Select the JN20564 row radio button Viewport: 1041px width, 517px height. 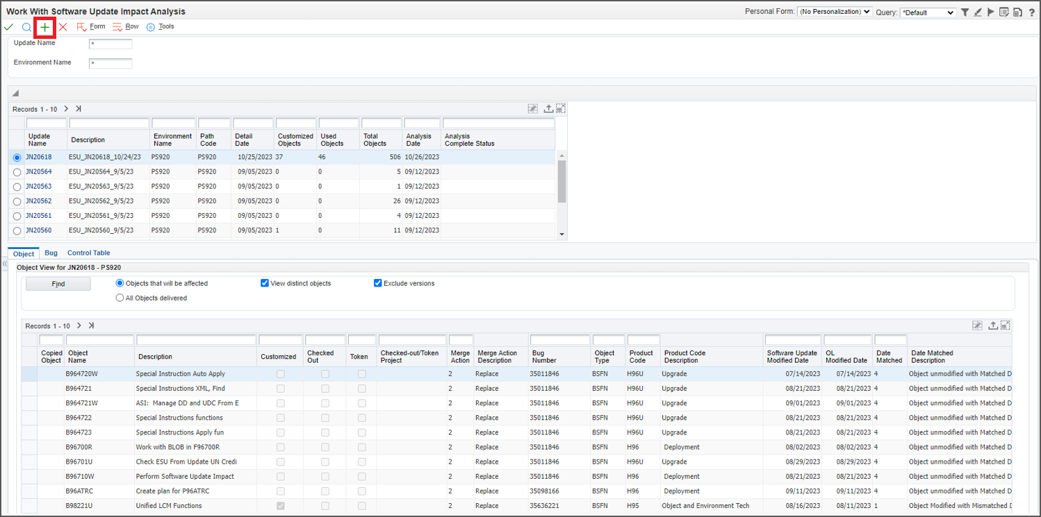click(17, 172)
